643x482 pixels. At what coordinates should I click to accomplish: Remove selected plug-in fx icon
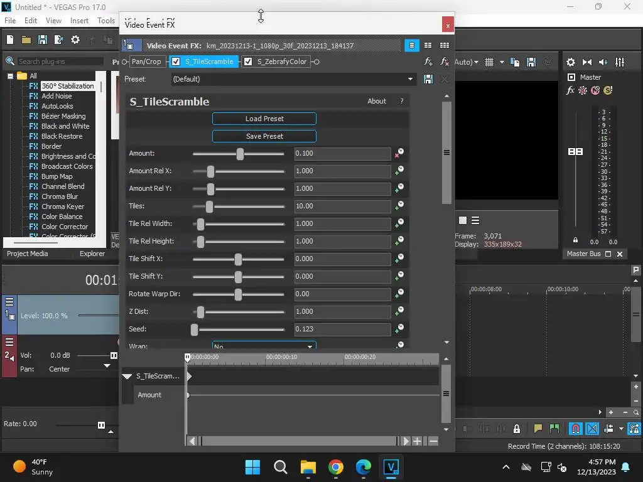(x=445, y=62)
